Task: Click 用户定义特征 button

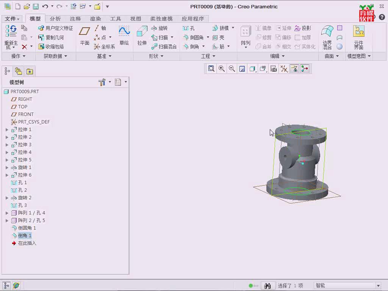Action: pos(56,28)
